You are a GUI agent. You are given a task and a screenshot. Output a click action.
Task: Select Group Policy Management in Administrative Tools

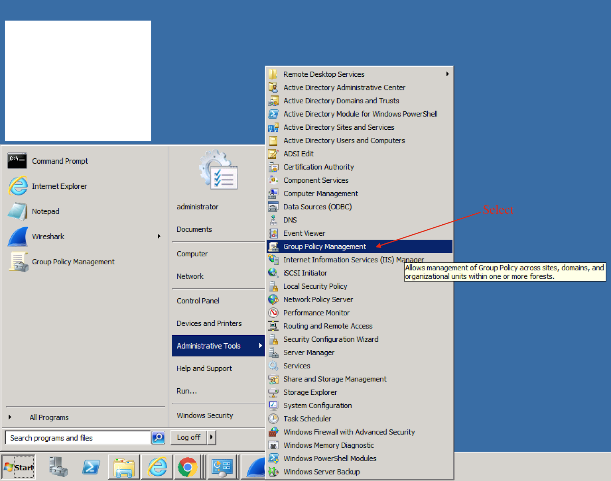click(x=359, y=246)
